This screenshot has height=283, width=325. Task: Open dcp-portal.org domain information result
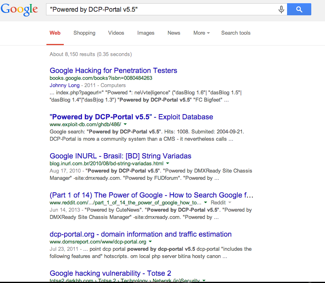[x=140, y=234]
